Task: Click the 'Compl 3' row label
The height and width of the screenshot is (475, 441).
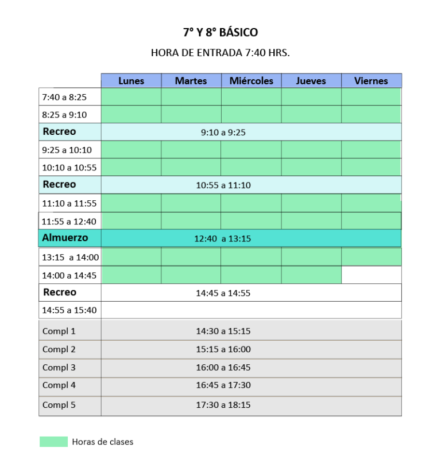Action: pos(59,368)
